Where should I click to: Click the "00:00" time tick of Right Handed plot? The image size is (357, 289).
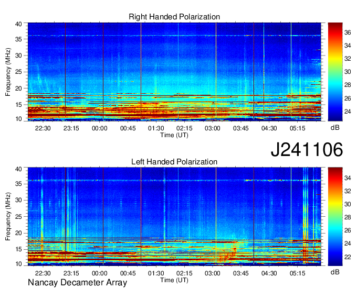click(100, 128)
